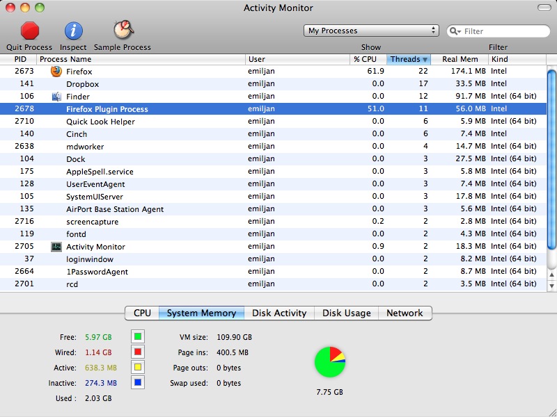Screen dimensions: 557x417
Task: Click the VM size 109.90 GB value
Action: click(x=234, y=337)
